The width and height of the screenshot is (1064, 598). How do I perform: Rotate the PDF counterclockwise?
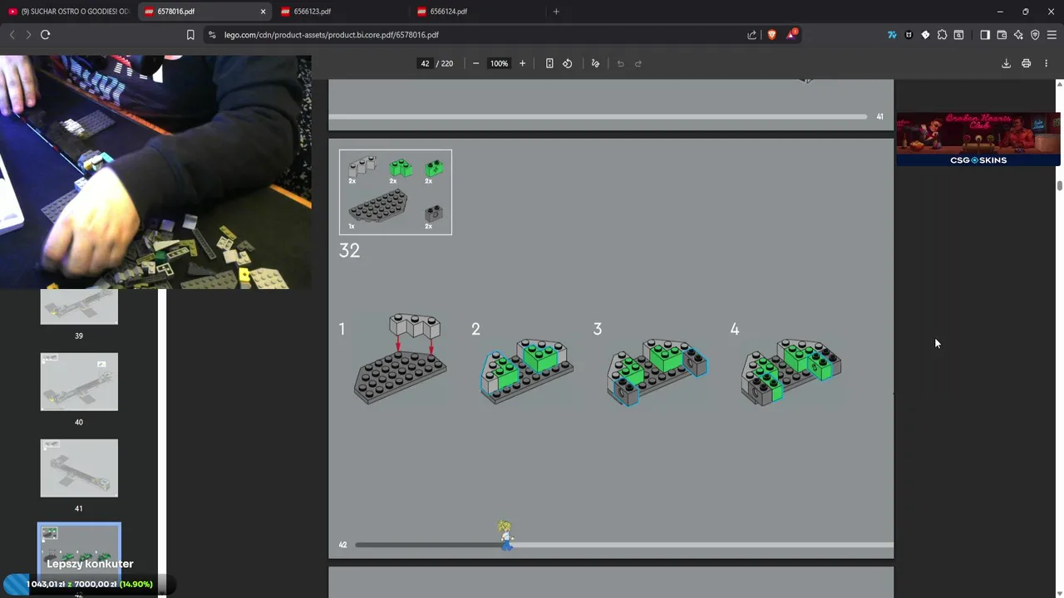coord(568,63)
